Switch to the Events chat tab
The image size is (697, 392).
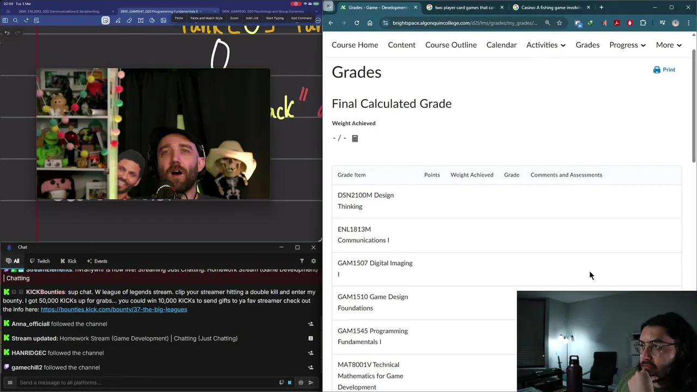tap(97, 261)
